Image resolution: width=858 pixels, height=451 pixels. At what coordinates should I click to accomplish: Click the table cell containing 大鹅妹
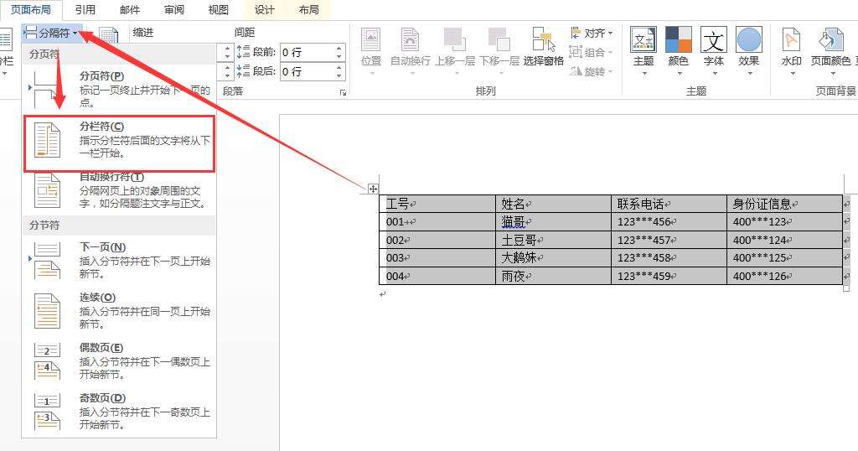pyautogui.click(x=552, y=258)
